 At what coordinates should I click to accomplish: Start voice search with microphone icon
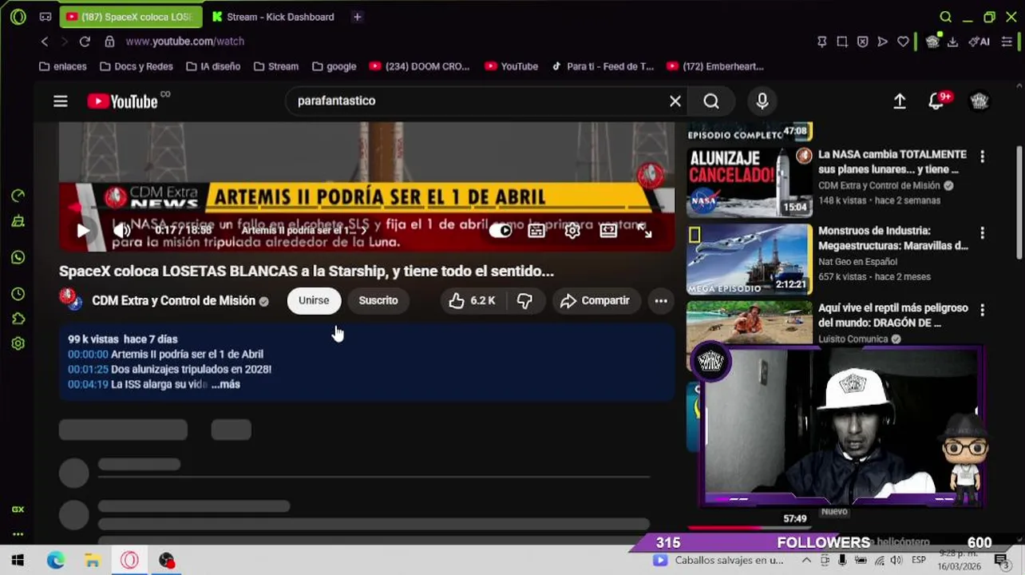pos(762,101)
